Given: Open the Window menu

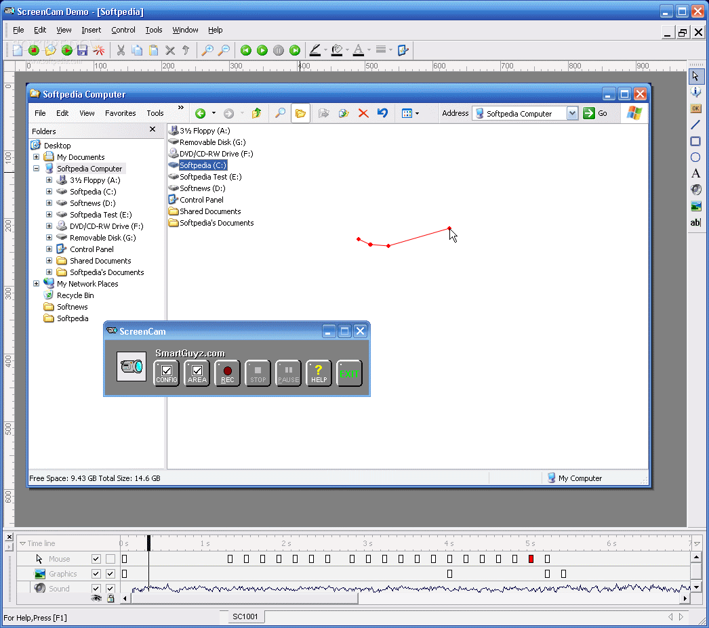Looking at the screenshot, I should [186, 30].
